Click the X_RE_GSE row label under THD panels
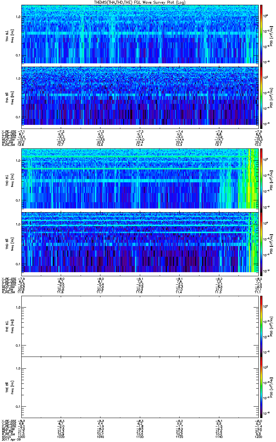 [x=9, y=278]
